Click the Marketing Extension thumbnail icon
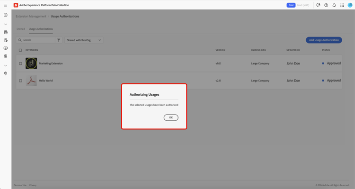This screenshot has width=355, height=189. [31, 63]
